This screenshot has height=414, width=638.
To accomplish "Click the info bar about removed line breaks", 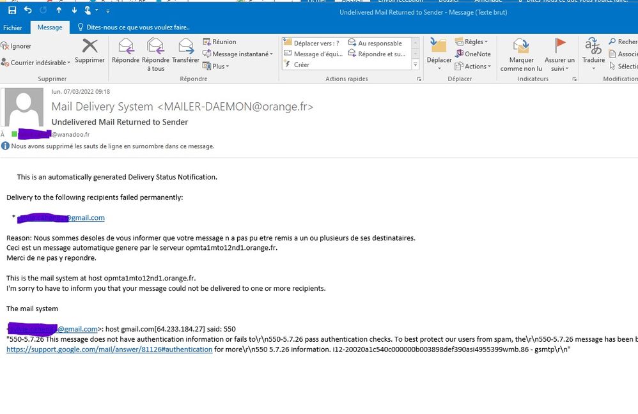I will pos(113,146).
